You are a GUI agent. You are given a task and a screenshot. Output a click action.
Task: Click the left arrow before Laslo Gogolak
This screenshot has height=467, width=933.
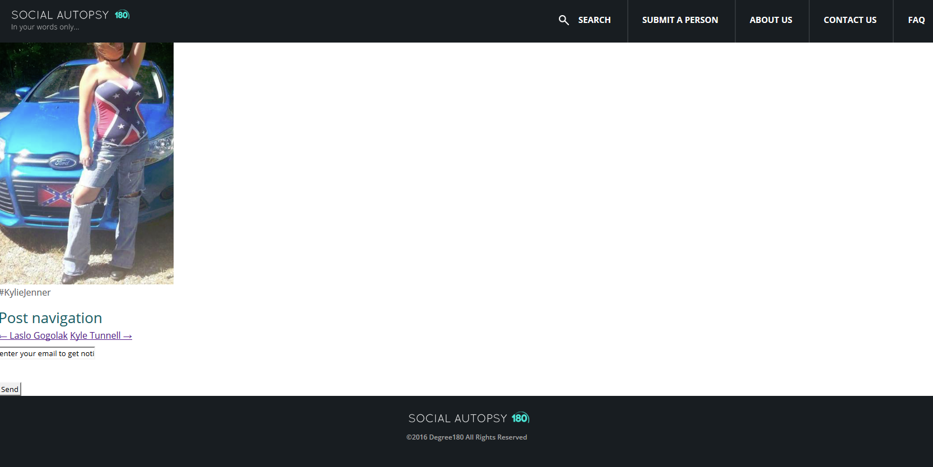(x=3, y=336)
